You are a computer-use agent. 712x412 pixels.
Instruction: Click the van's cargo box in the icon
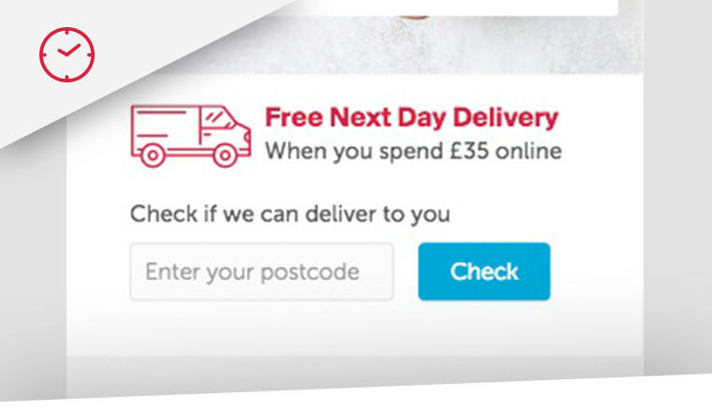(x=165, y=128)
